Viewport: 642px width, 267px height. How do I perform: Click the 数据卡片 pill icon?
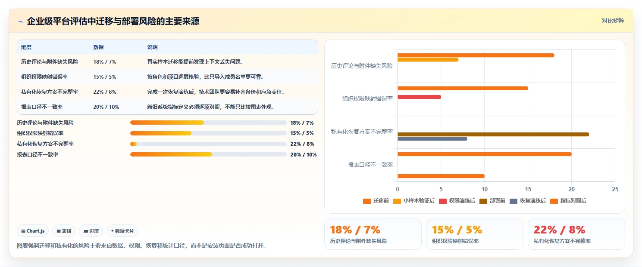click(112, 231)
